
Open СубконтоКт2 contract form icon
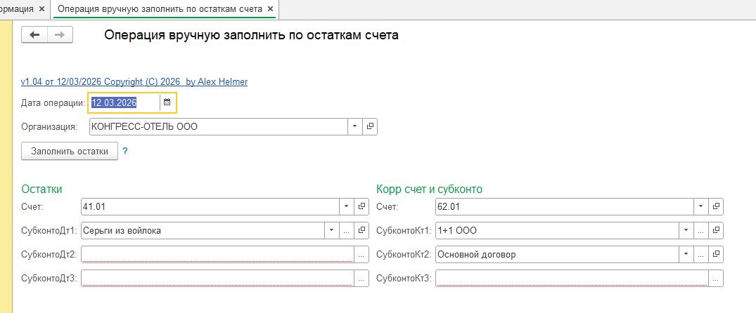pos(716,254)
